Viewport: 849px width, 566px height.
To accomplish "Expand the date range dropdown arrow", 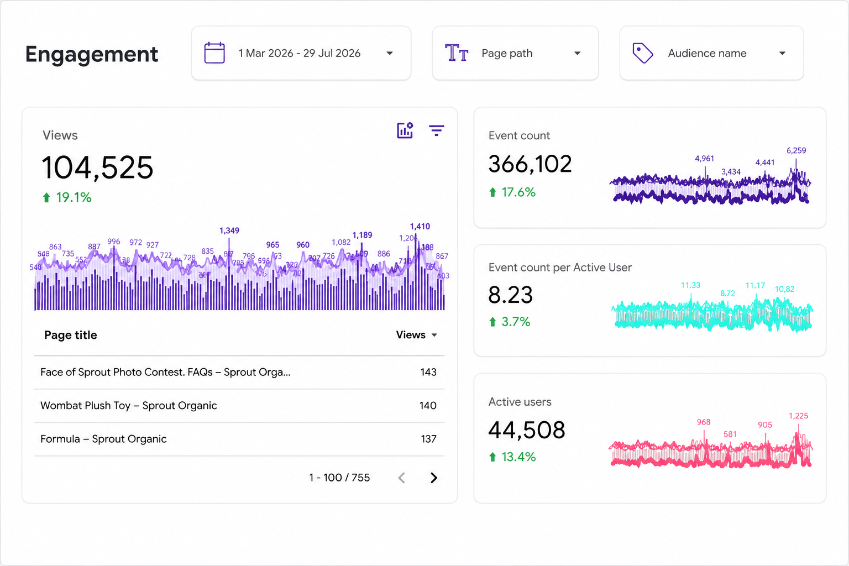I will [x=390, y=54].
